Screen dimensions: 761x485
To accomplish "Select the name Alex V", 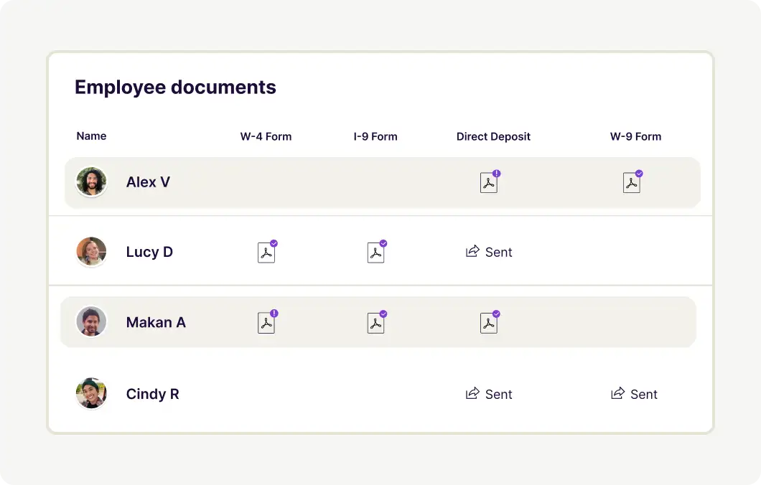I will (148, 182).
